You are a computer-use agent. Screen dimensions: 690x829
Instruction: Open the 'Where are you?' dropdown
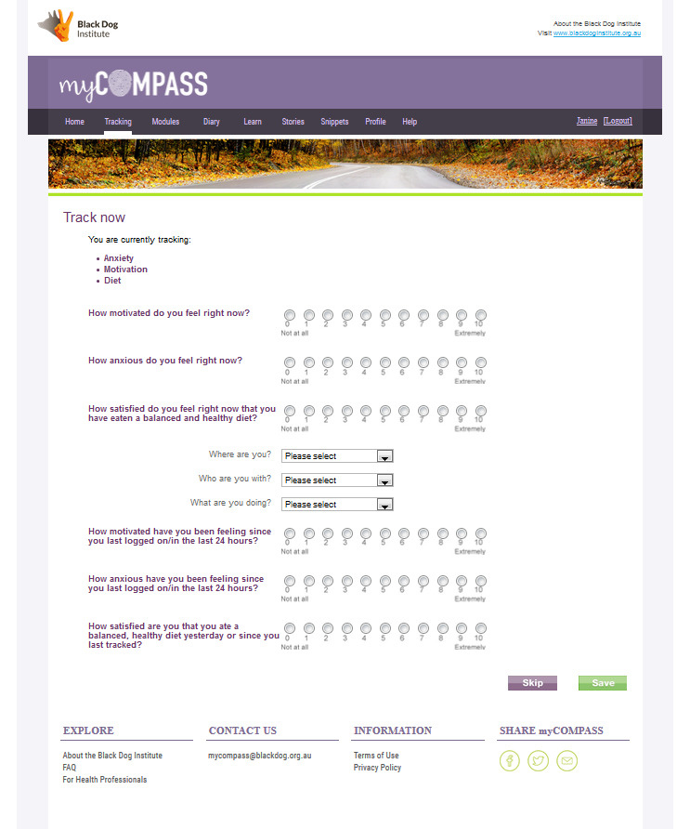[337, 455]
